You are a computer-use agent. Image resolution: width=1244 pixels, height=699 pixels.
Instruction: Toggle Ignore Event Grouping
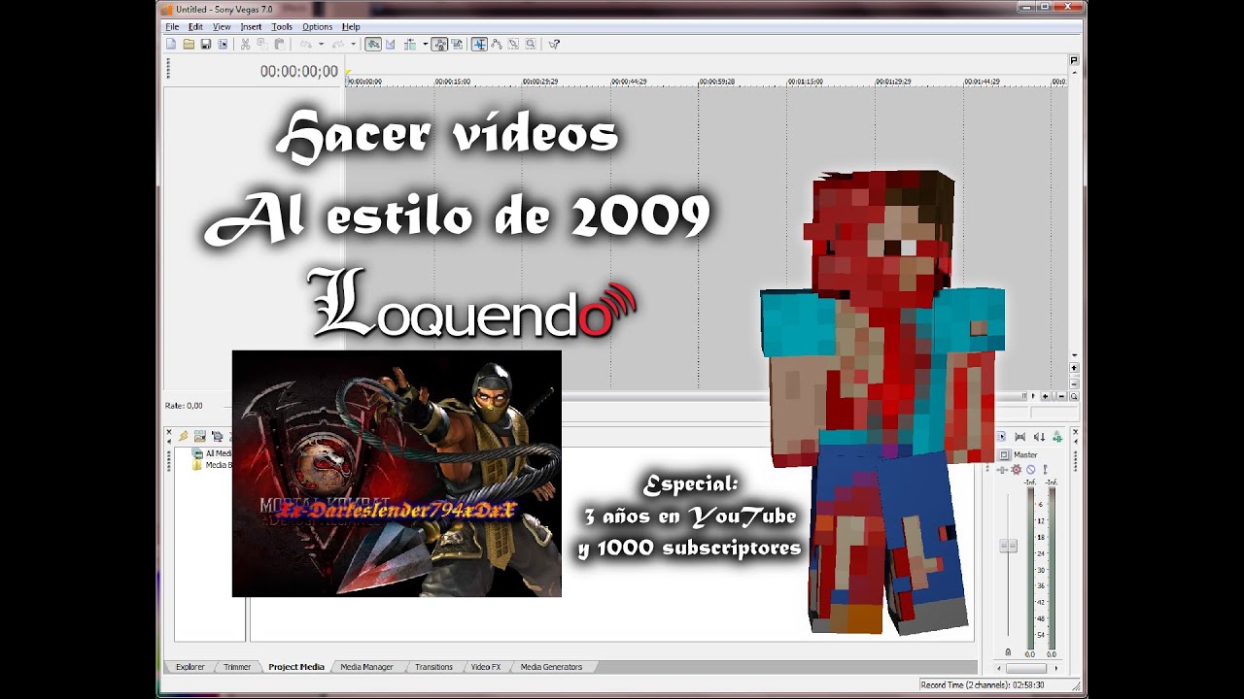click(x=457, y=44)
